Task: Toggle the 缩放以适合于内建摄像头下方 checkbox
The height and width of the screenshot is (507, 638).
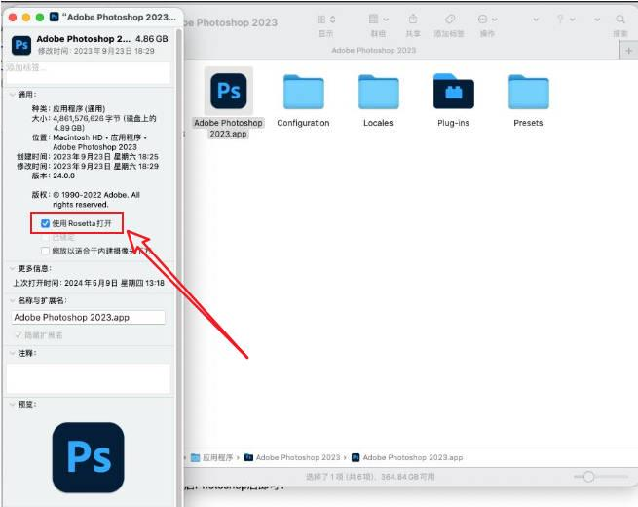Action: pyautogui.click(x=46, y=251)
